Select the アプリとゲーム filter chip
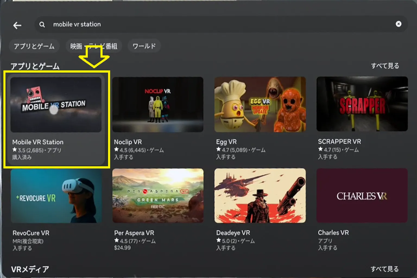Screen dimensions: 417x278 coord(34,46)
